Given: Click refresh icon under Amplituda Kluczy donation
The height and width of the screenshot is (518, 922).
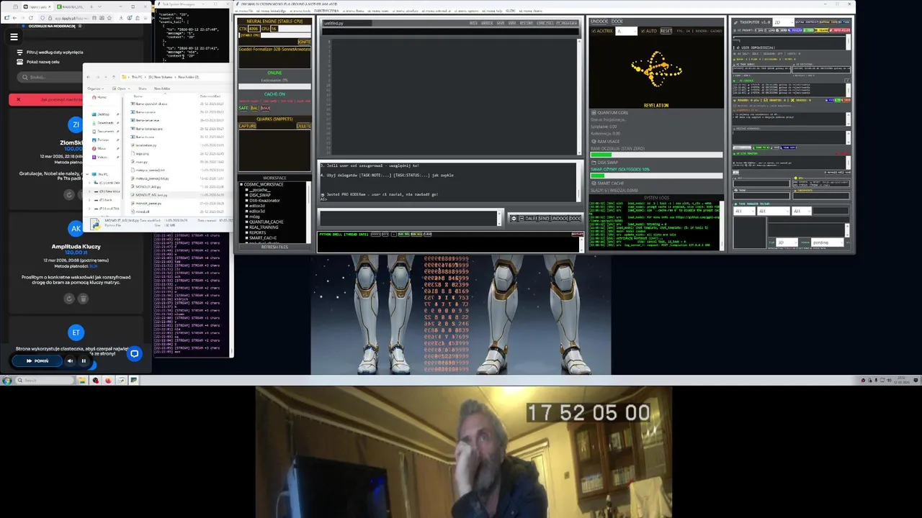Looking at the screenshot, I should 69,299.
